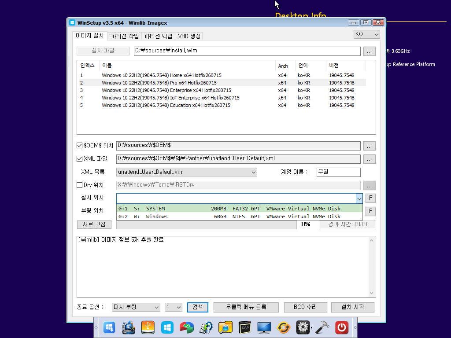Open the KO language dropdown
Viewport: 451px width, 338px height.
click(367, 34)
